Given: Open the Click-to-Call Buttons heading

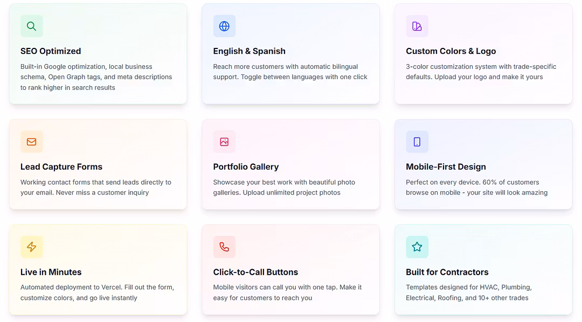Looking at the screenshot, I should pos(255,272).
